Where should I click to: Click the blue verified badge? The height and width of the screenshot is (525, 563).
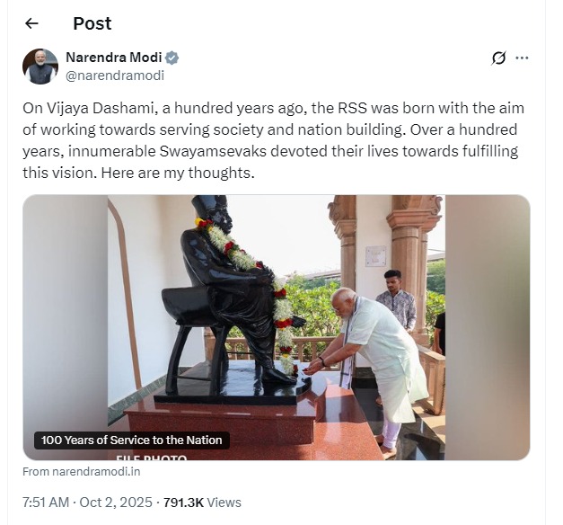click(172, 58)
